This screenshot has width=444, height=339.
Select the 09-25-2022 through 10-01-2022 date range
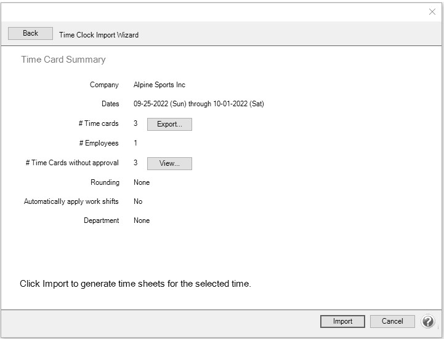pyautogui.click(x=198, y=104)
